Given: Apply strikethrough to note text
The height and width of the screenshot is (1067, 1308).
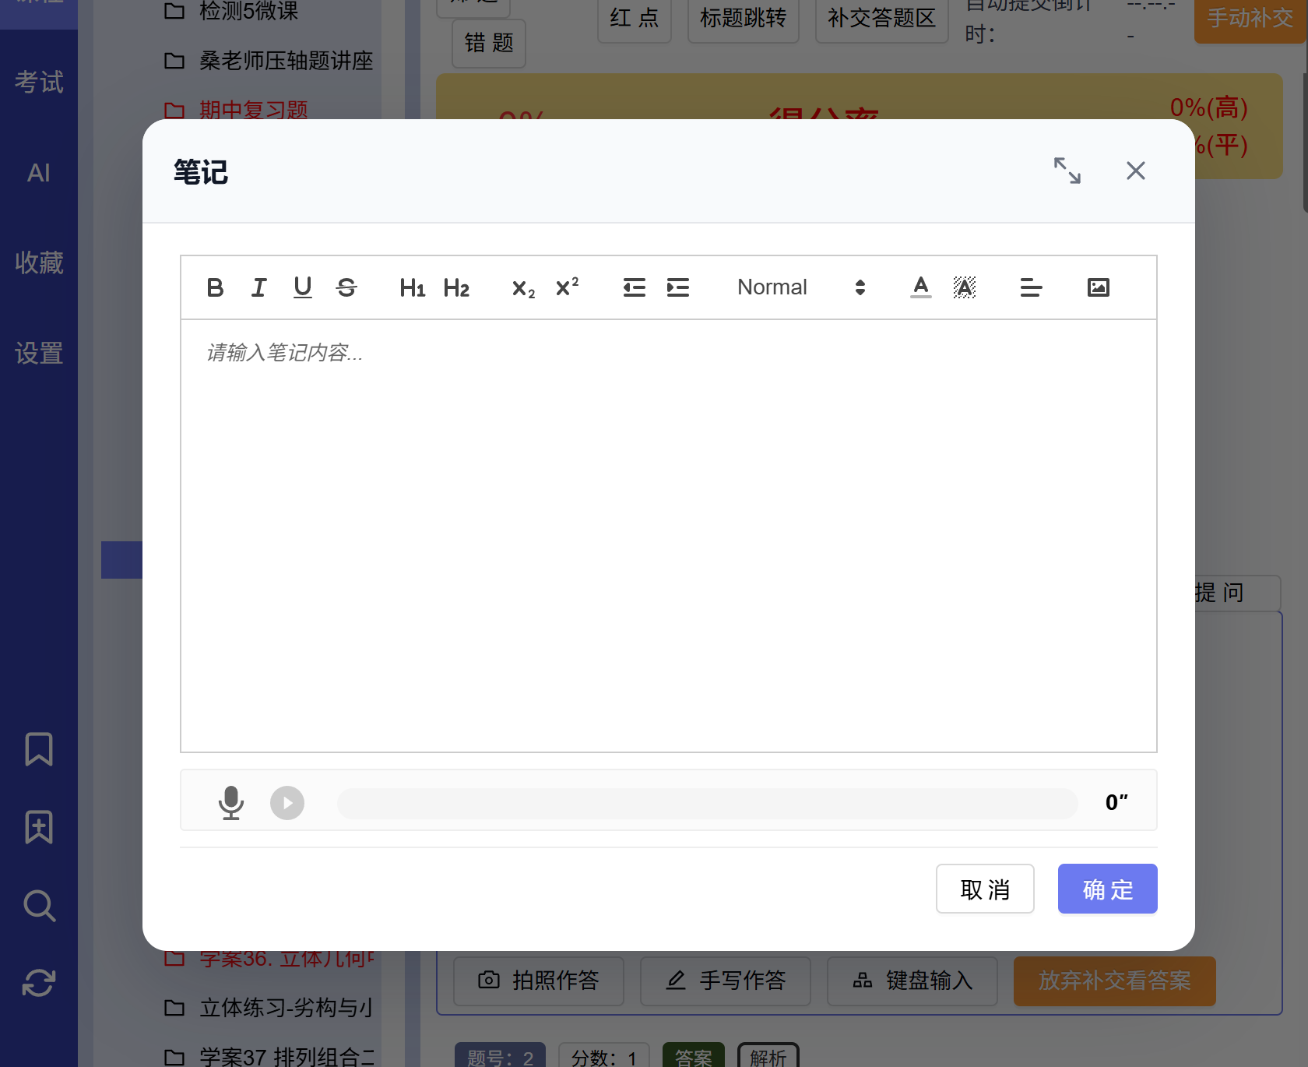Looking at the screenshot, I should pyautogui.click(x=346, y=287).
